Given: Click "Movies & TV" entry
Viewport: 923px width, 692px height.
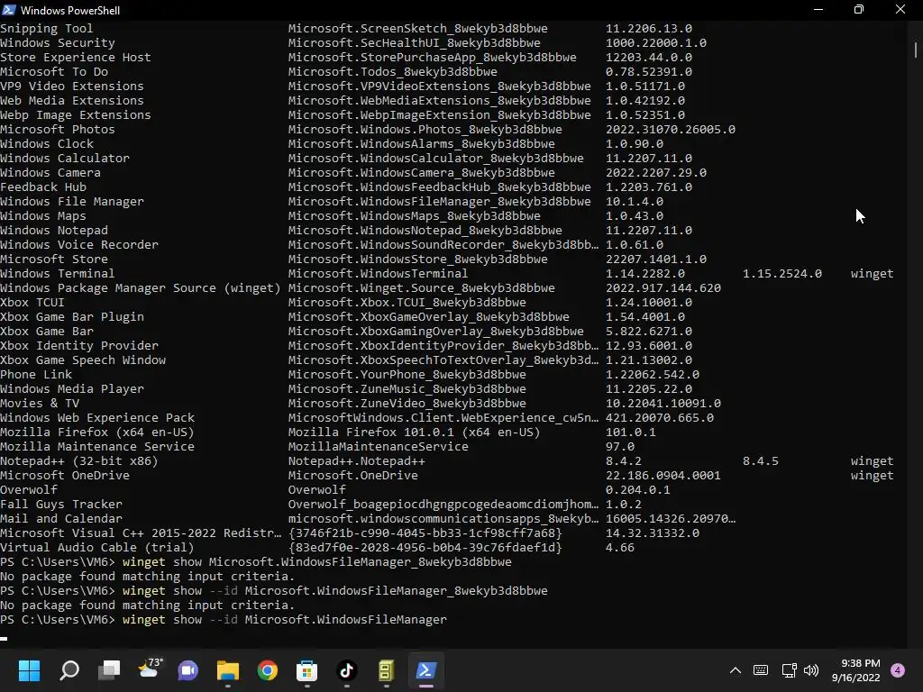Looking at the screenshot, I should [40, 403].
